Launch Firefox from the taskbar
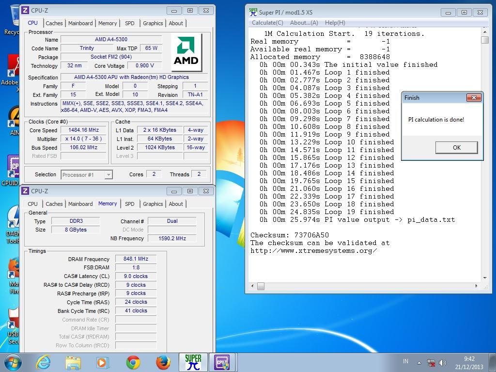The image size is (496, 372). coord(163,362)
